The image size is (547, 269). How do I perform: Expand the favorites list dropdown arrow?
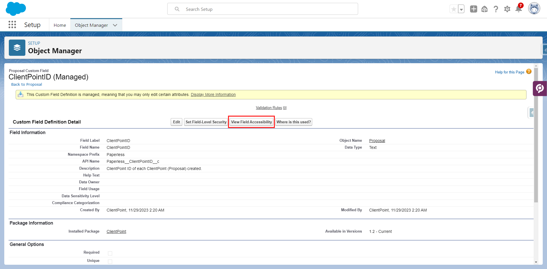461,9
